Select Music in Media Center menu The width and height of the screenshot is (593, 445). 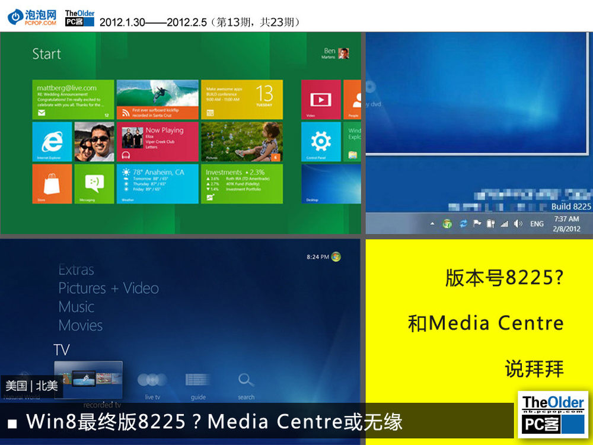pyautogui.click(x=76, y=307)
